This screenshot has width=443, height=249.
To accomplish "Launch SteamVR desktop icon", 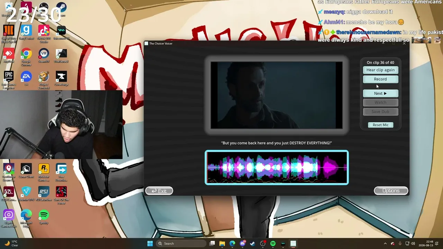I will click(x=44, y=56).
